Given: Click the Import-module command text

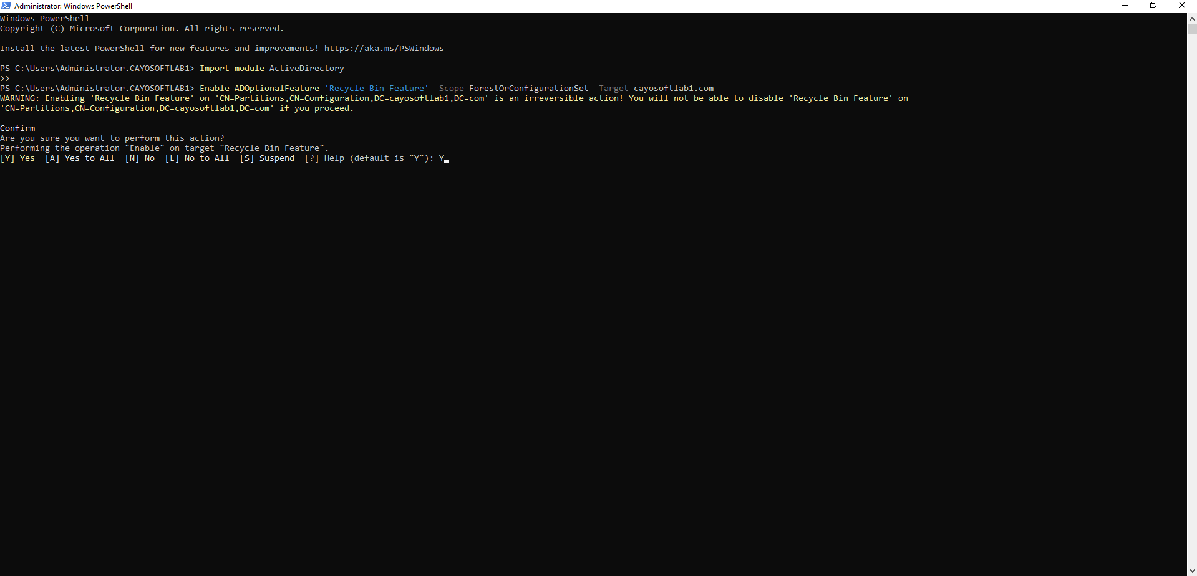Looking at the screenshot, I should tap(231, 69).
